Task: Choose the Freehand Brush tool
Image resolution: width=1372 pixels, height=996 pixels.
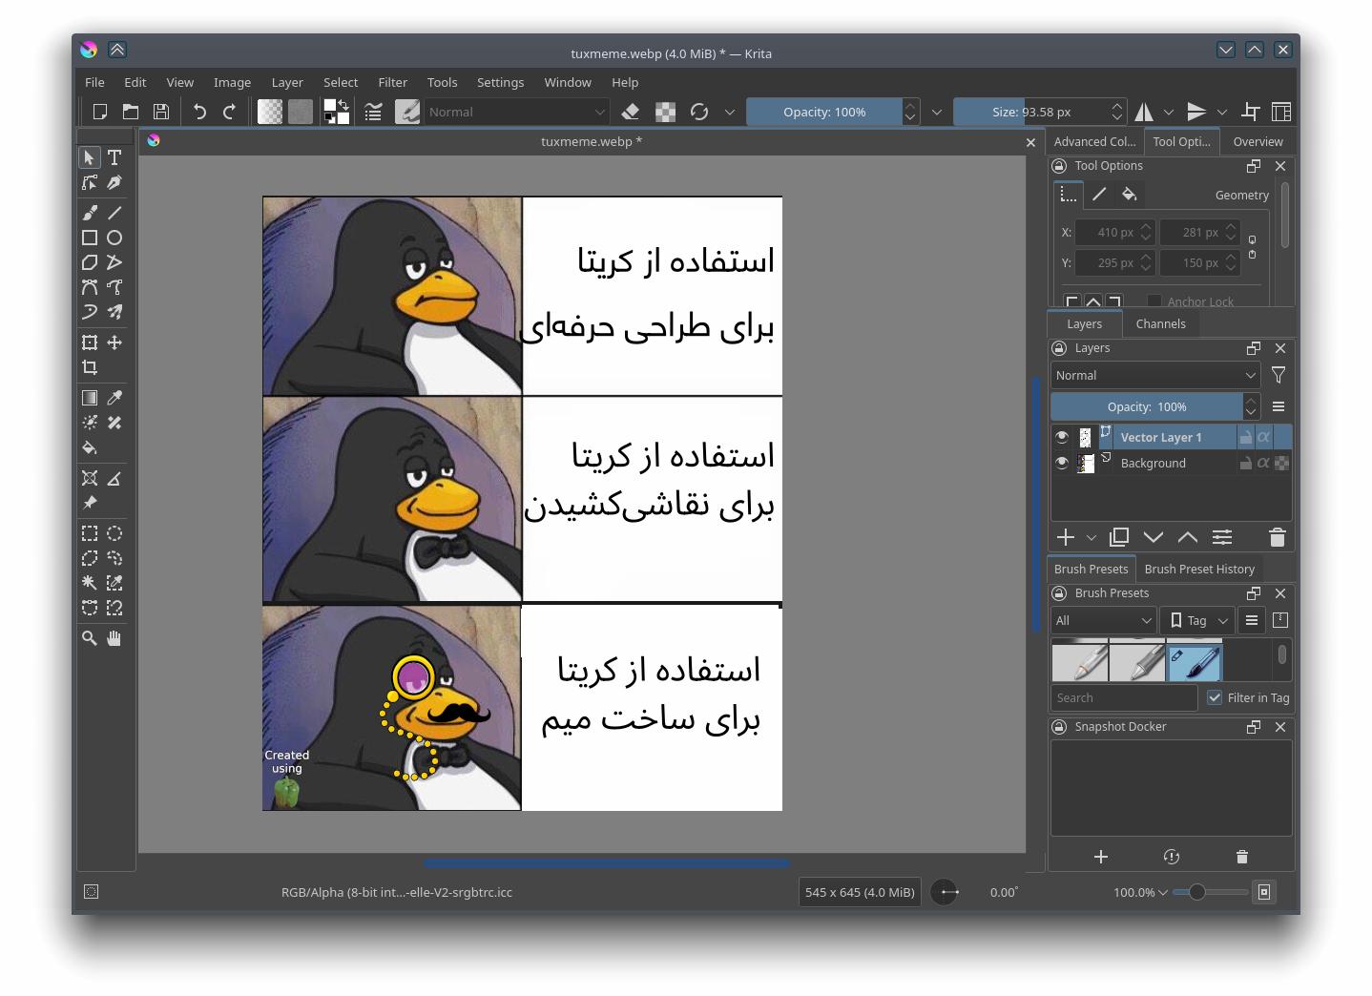Action: point(90,213)
